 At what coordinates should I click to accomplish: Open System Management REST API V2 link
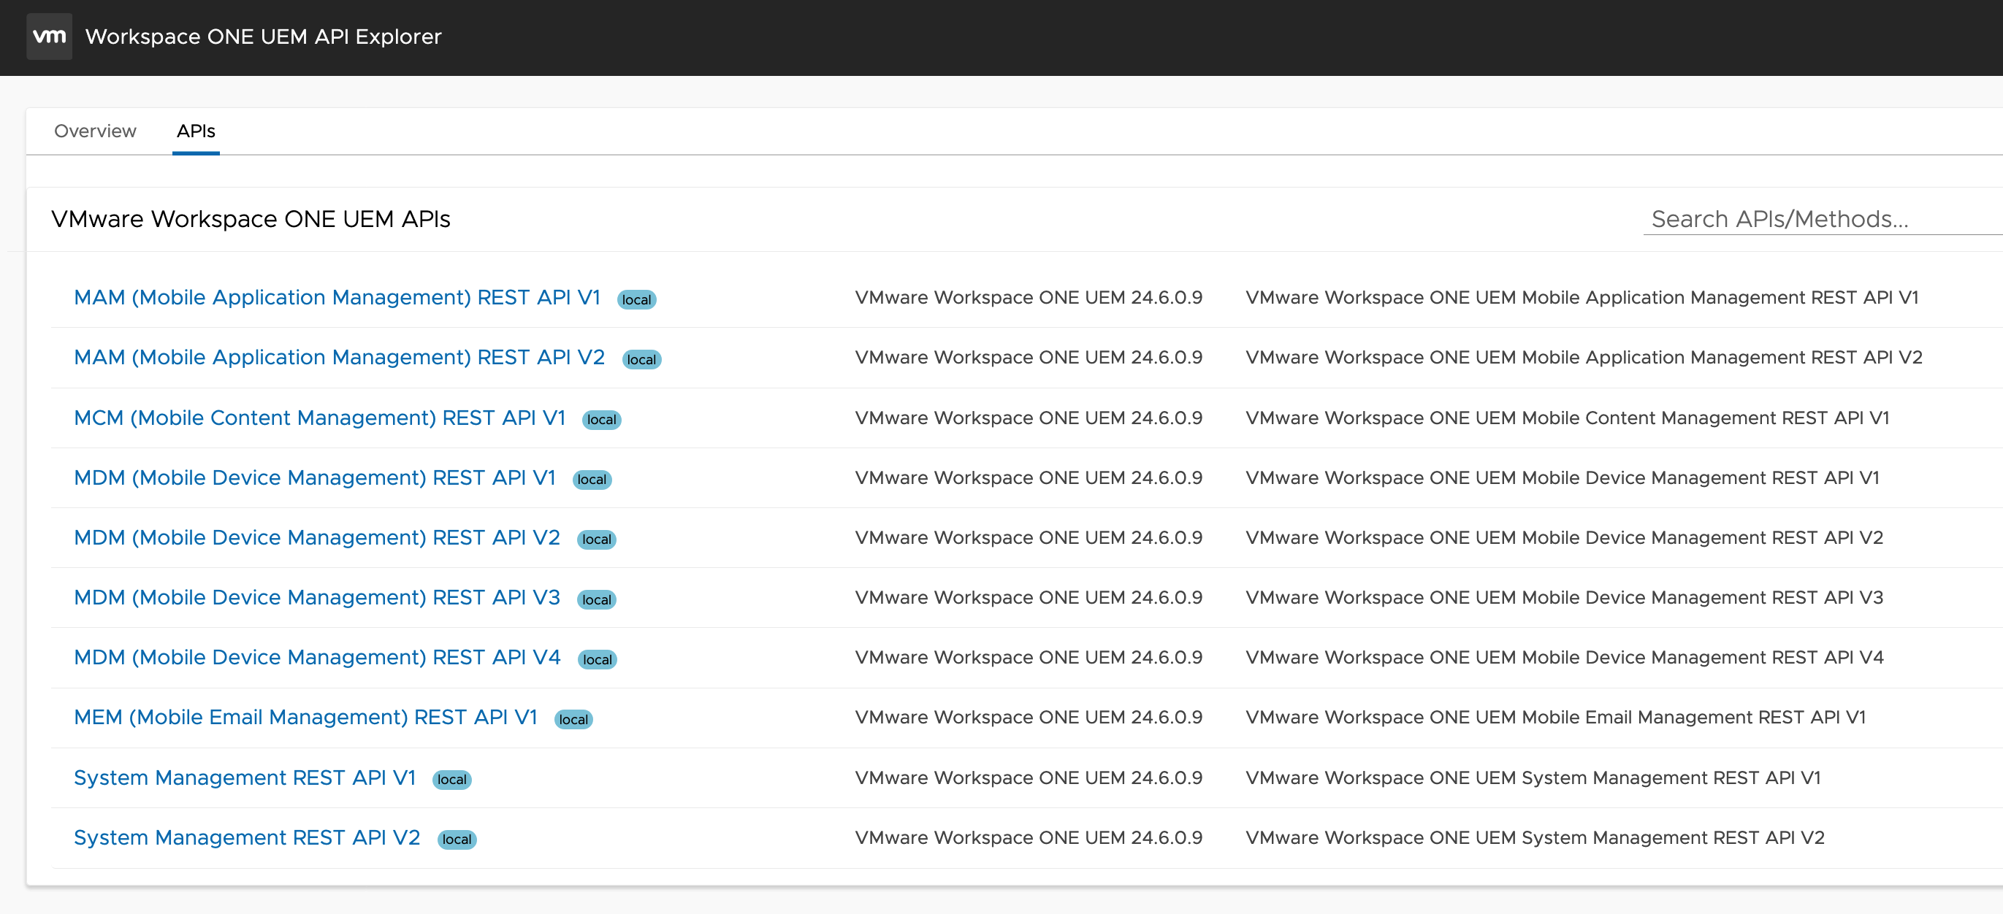click(247, 838)
